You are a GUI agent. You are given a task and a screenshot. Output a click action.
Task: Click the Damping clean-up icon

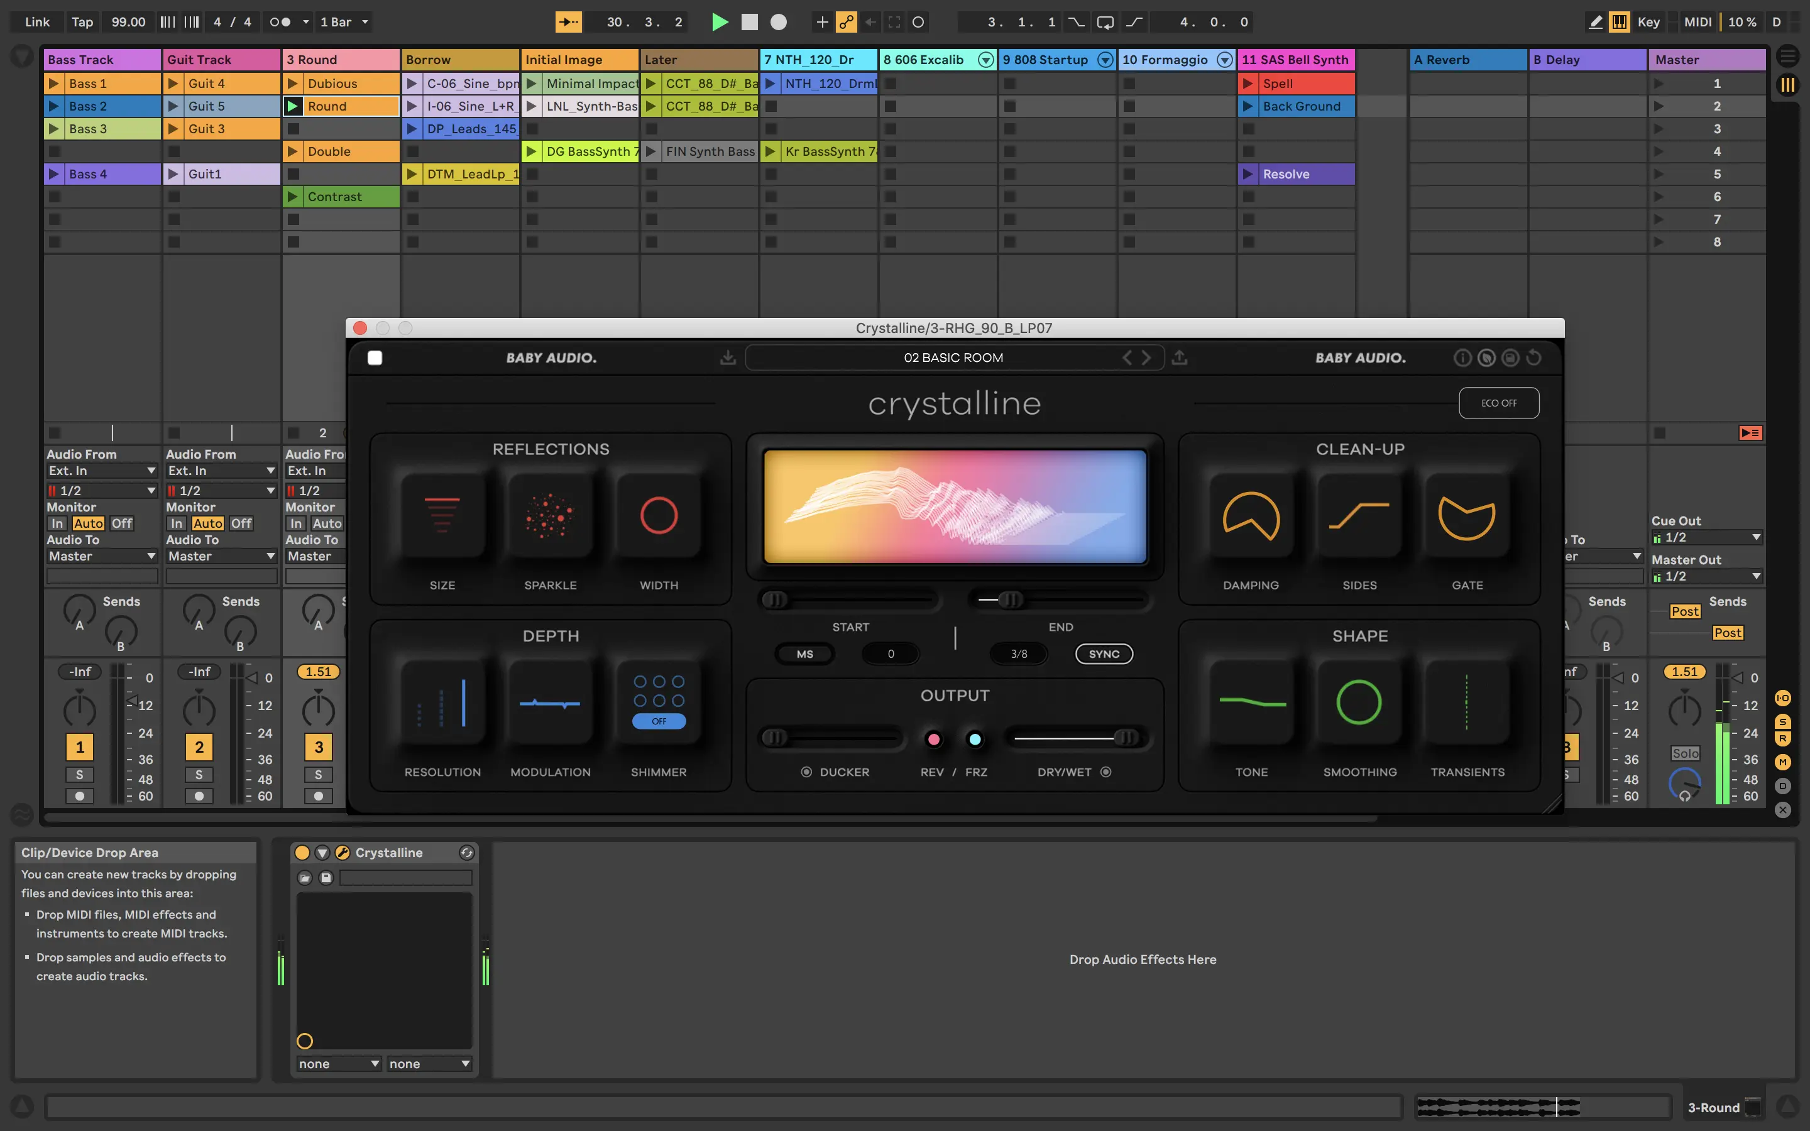[x=1251, y=515]
